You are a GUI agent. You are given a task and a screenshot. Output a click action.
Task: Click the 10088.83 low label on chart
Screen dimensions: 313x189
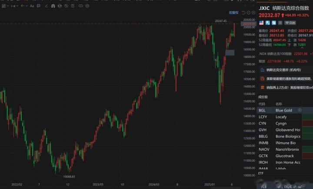pyautogui.click(x=69, y=177)
